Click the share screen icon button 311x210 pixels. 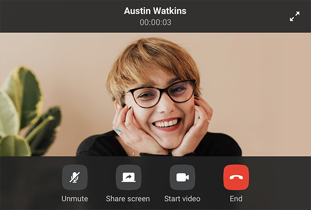(128, 178)
